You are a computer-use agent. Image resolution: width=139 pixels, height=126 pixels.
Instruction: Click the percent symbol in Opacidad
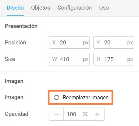click(x=85, y=114)
